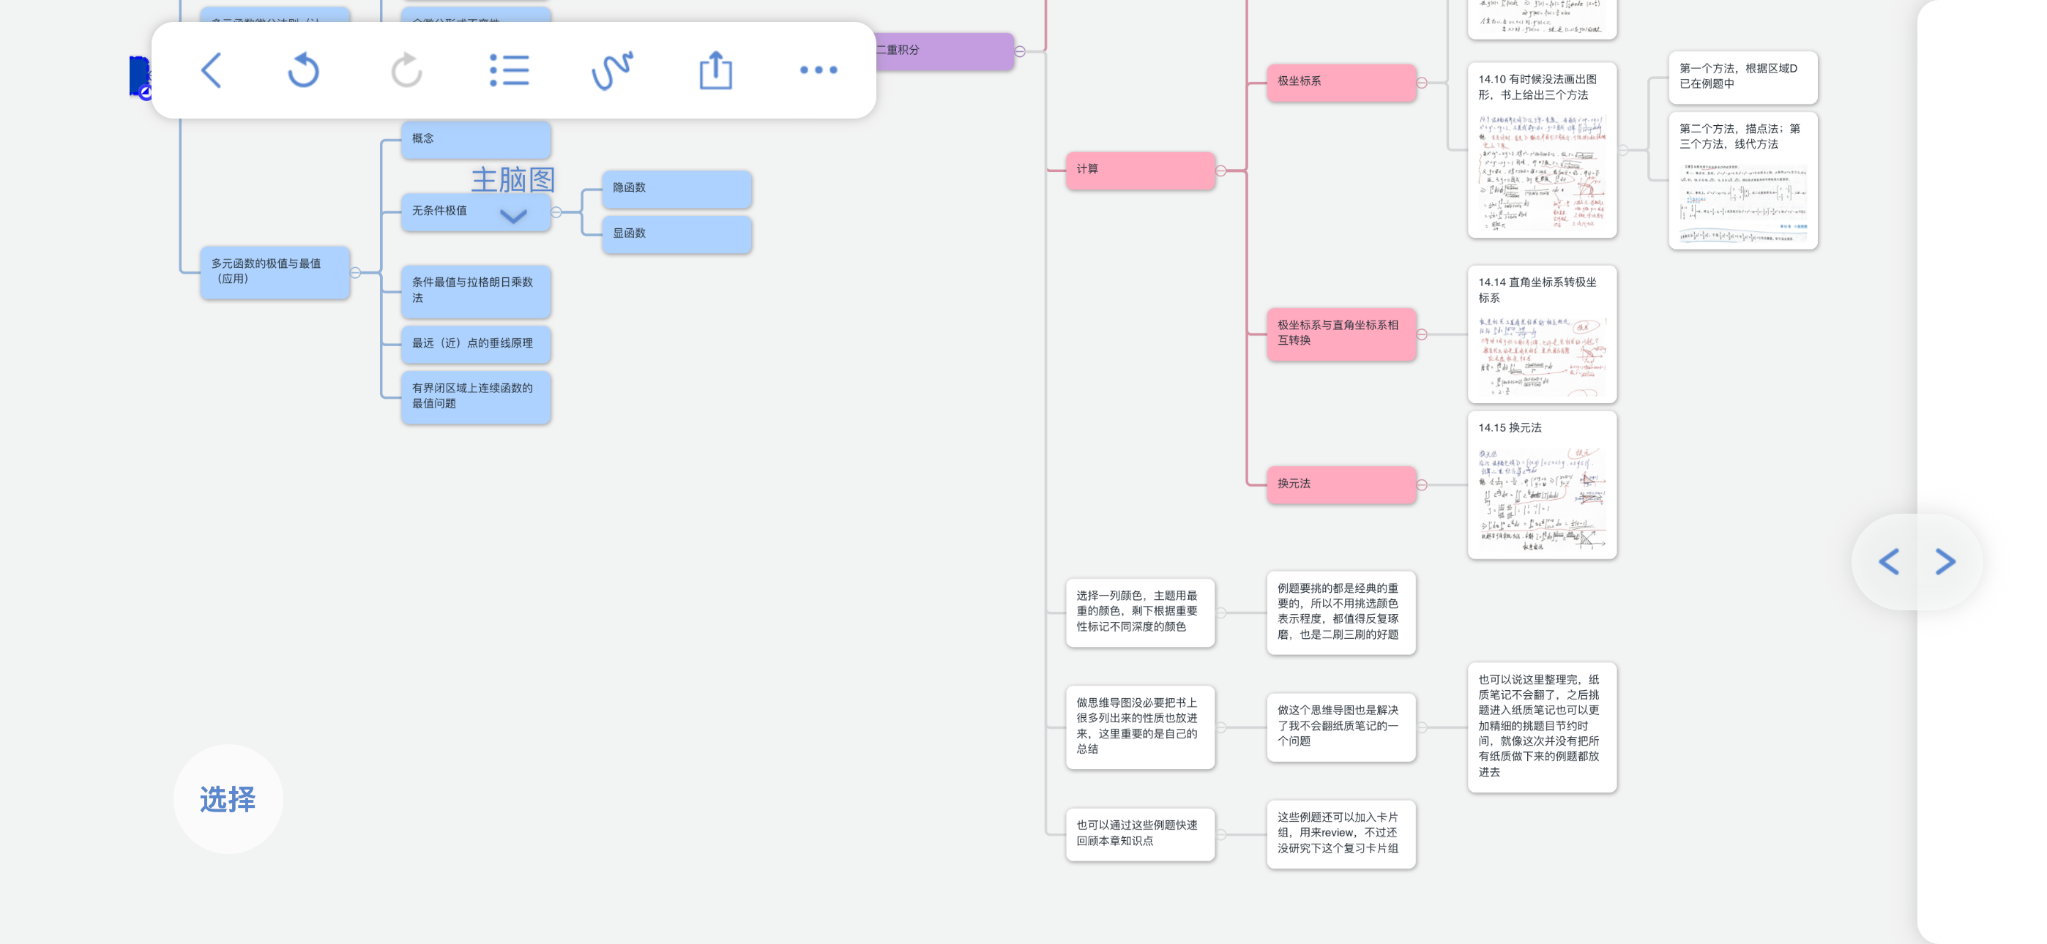
Task: Collapse the 14.10 card's child notes
Action: coord(1622,150)
